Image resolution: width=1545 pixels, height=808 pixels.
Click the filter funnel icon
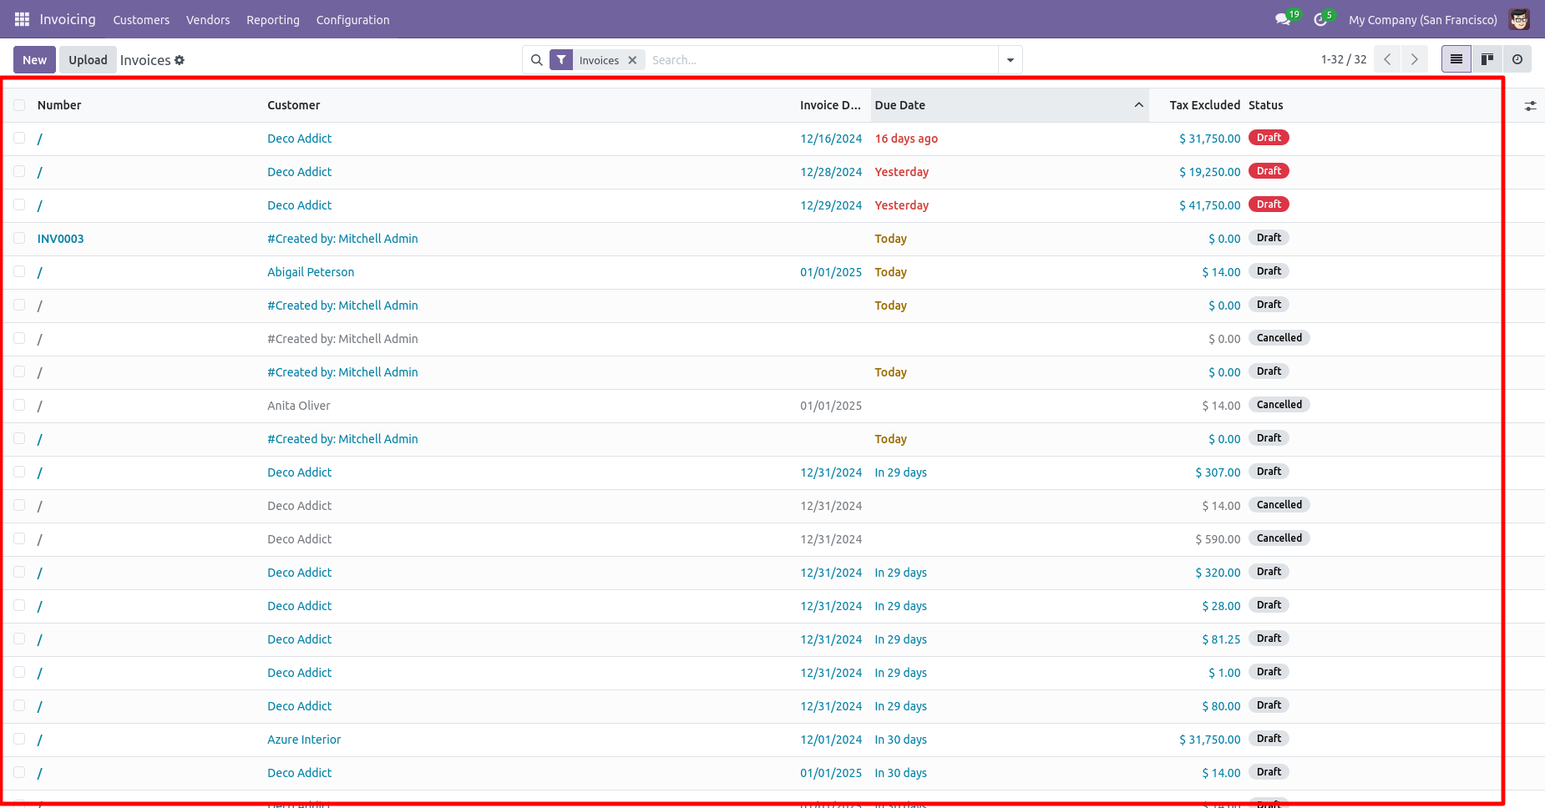point(561,60)
